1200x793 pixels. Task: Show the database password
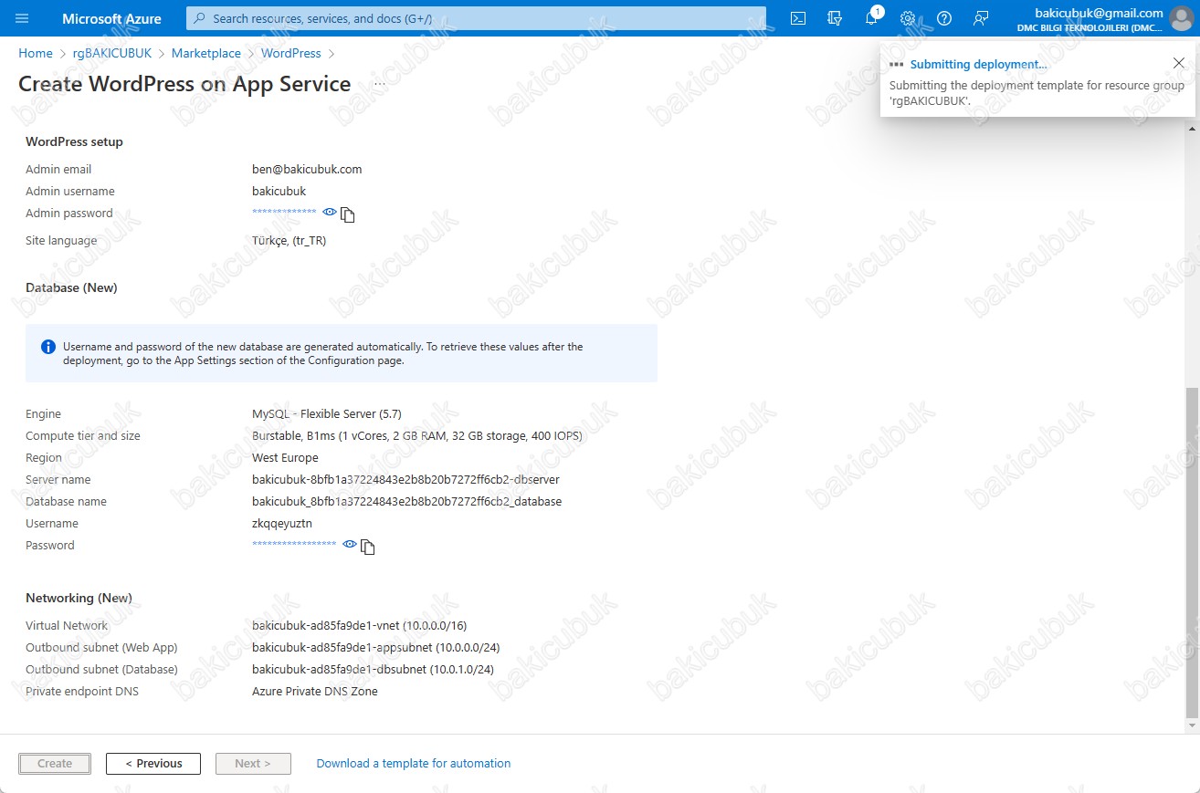point(349,544)
